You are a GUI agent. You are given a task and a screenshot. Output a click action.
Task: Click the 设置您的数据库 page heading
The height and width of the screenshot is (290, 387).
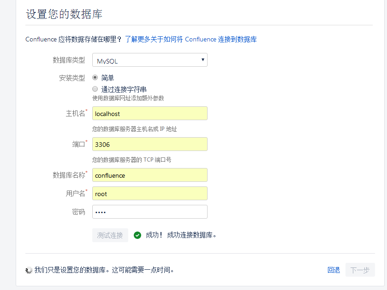point(64,14)
